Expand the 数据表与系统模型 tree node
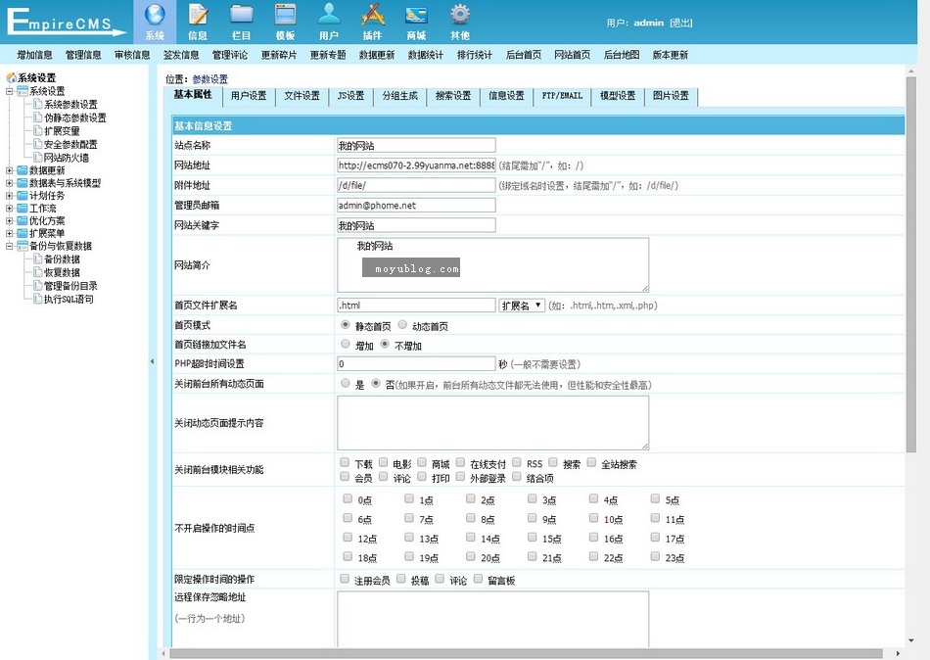Image resolution: width=930 pixels, height=660 pixels. pos(10,183)
